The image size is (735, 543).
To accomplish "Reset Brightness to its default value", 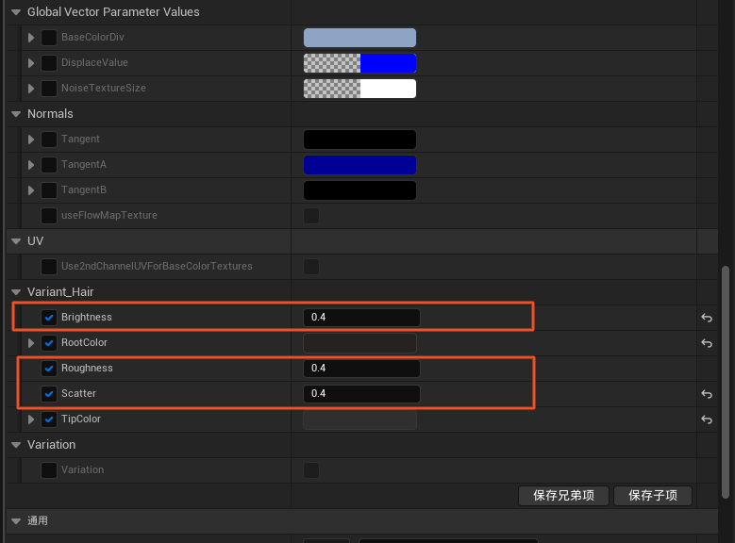I will pyautogui.click(x=706, y=318).
